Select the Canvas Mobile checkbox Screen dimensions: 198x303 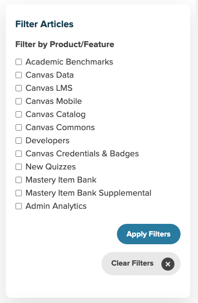(x=18, y=101)
